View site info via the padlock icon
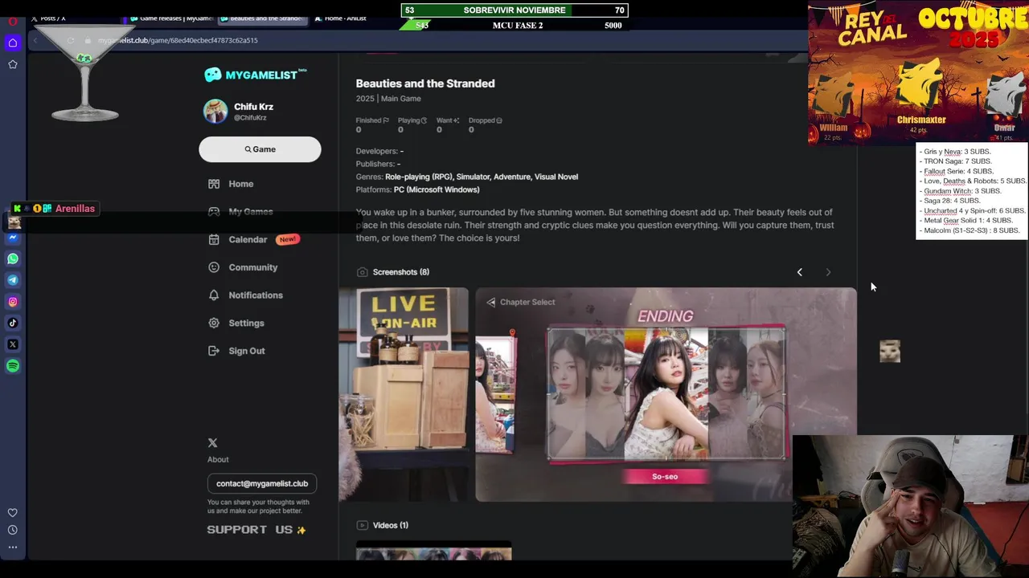This screenshot has width=1029, height=578. pos(88,40)
